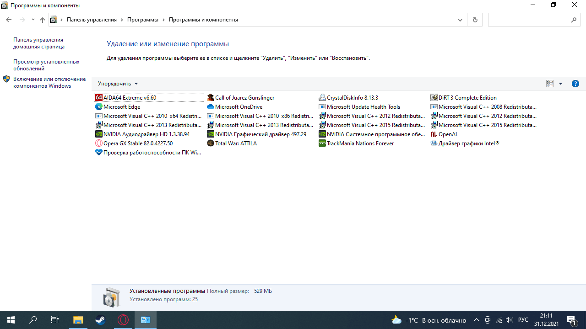
Task: Show hidden tray icons chevron
Action: pos(477,320)
